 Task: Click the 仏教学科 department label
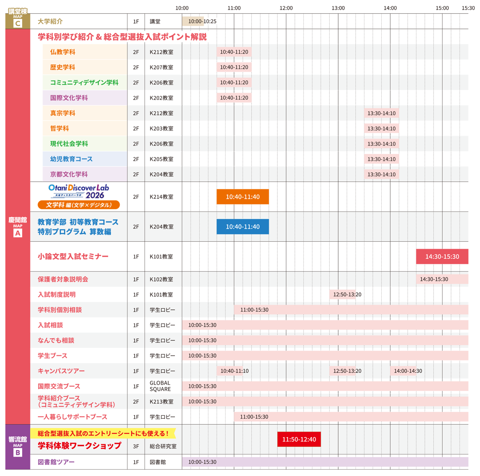(x=63, y=52)
